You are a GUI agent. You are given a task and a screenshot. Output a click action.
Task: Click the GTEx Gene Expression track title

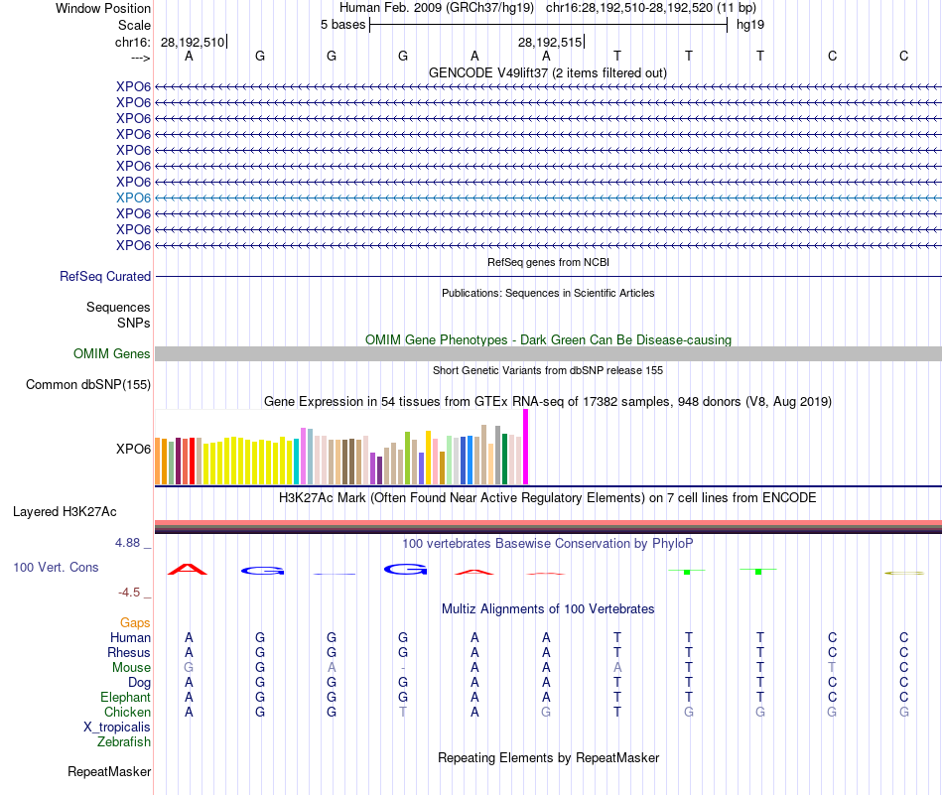[548, 401]
